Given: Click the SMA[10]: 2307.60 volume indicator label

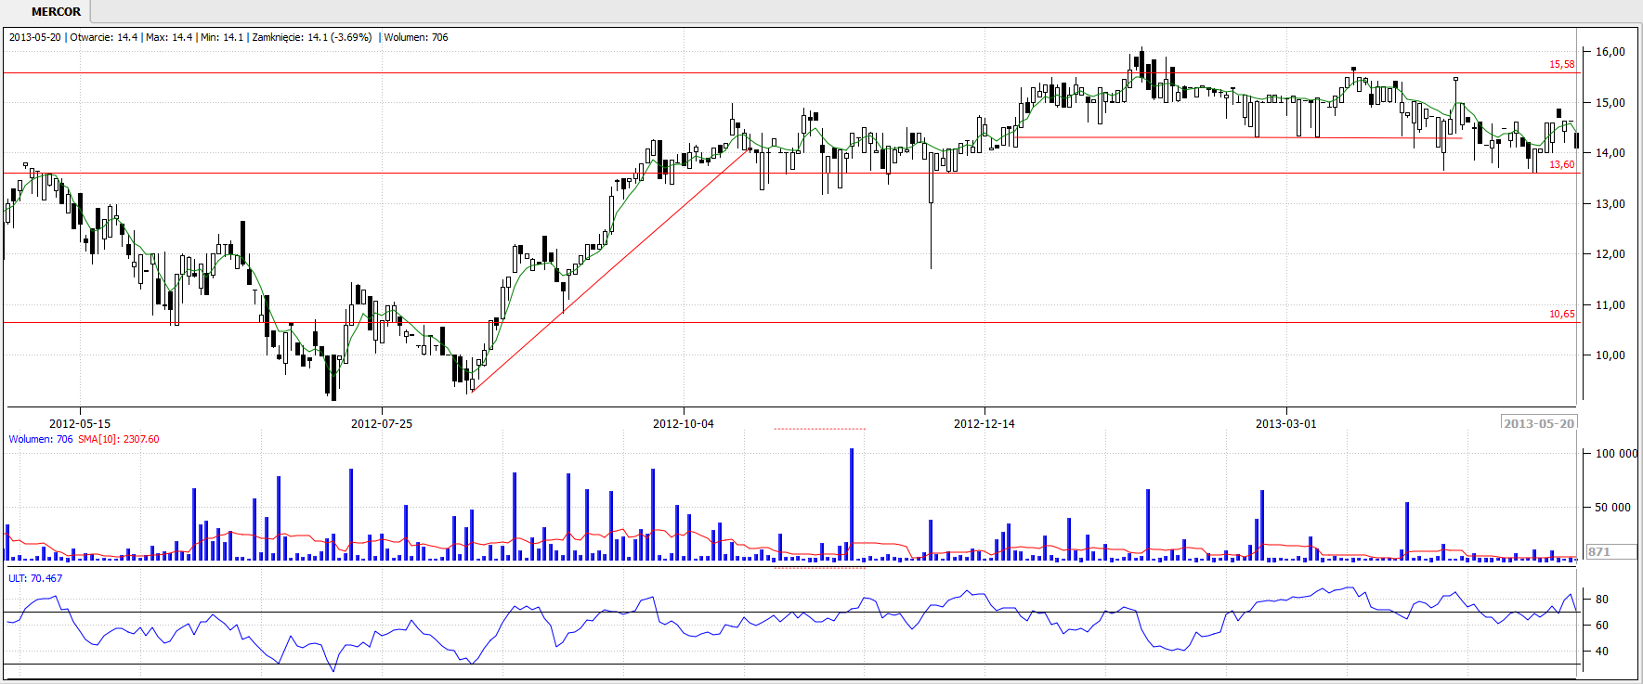Looking at the screenshot, I should pyautogui.click(x=119, y=439).
